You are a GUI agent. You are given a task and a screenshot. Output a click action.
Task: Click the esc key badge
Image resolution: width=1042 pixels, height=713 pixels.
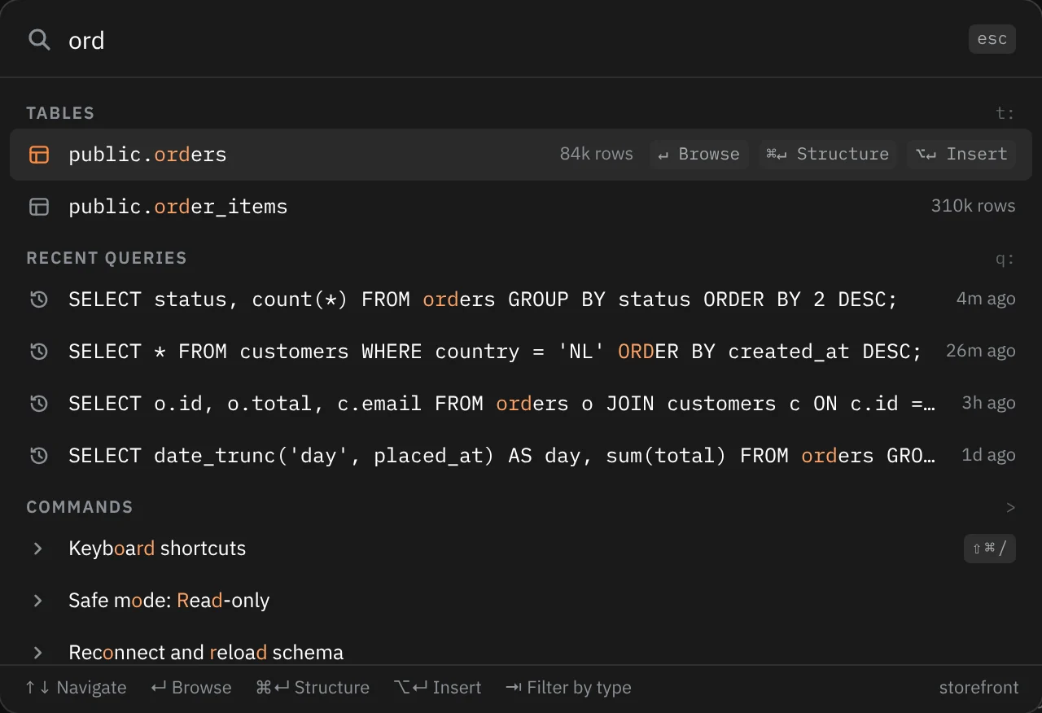992,39
